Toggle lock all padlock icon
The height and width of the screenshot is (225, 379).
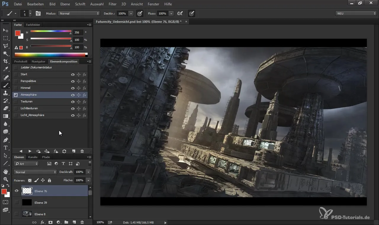click(49, 180)
